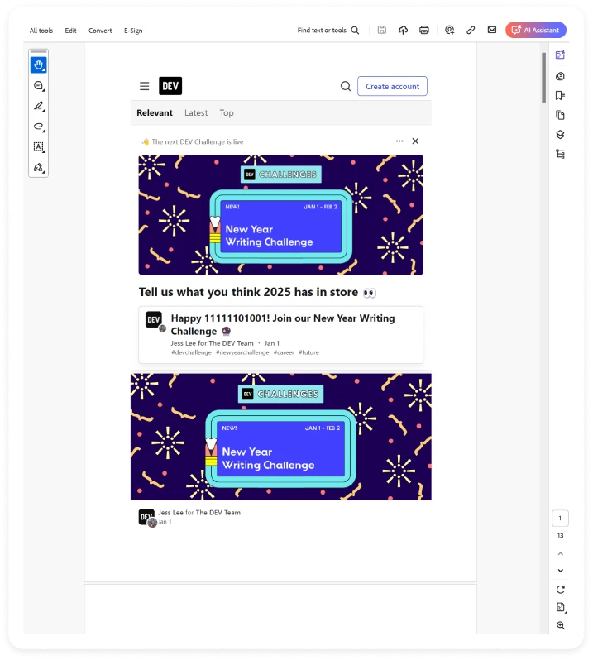
Task: Open the Fill & Sign stamp tool
Action: click(x=38, y=167)
